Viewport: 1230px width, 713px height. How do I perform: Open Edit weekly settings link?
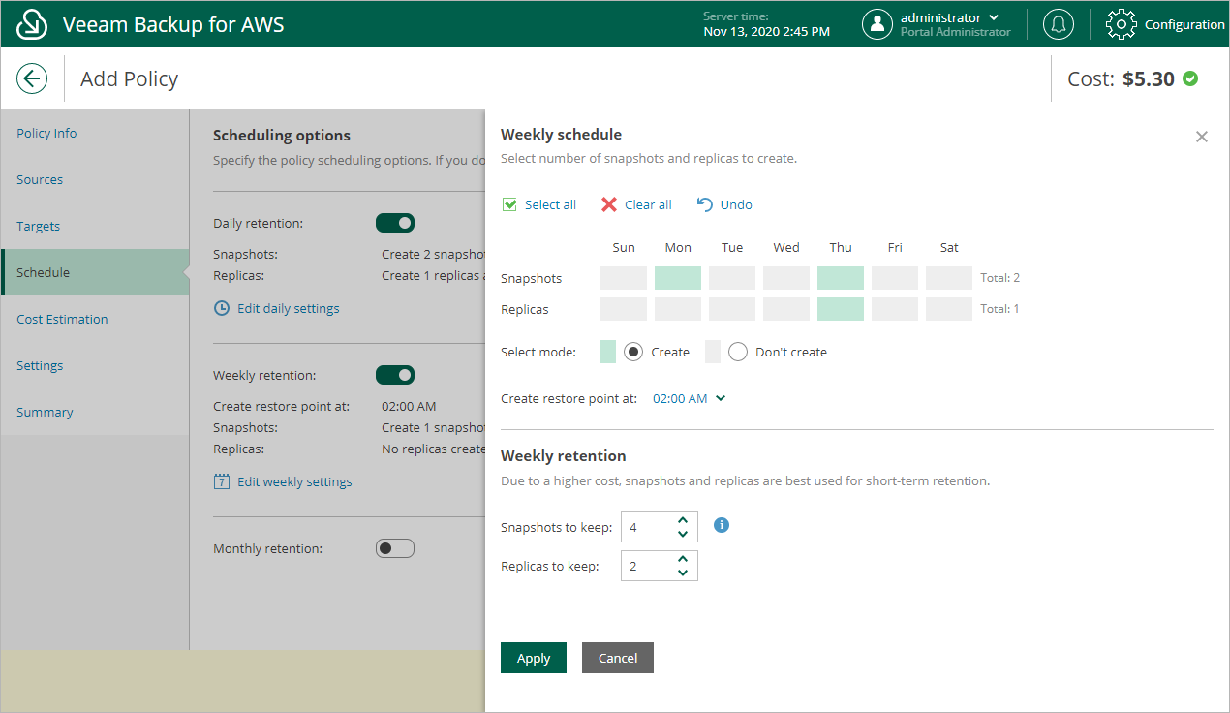294,481
